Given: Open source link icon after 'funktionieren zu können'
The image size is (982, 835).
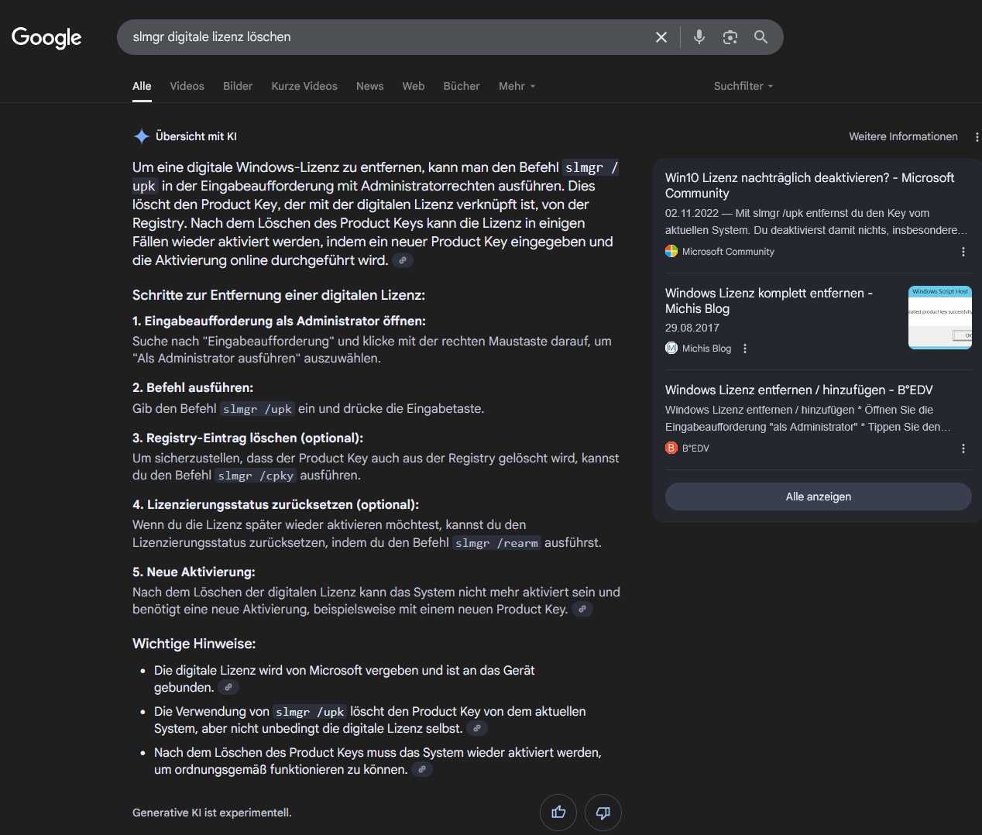Looking at the screenshot, I should 422,770.
